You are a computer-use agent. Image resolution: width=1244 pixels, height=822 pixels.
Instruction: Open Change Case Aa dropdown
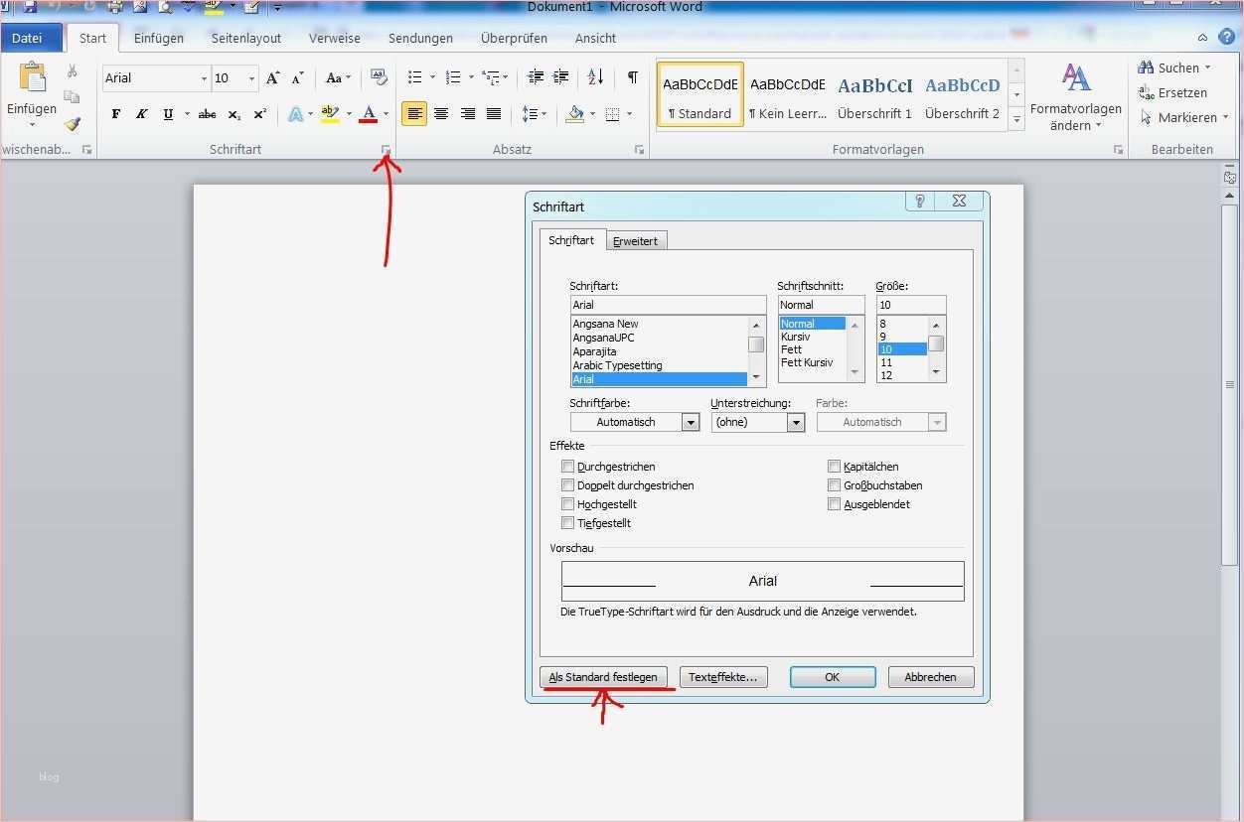[x=338, y=77]
